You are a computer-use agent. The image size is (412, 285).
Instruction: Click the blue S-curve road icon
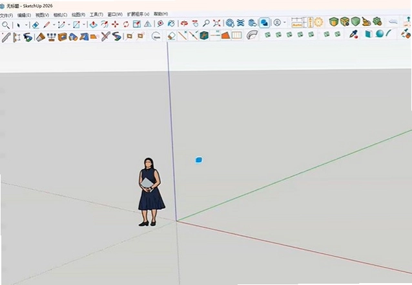116,36
